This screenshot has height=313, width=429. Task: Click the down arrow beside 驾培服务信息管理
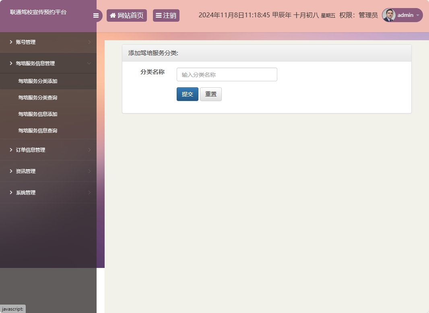(89, 63)
